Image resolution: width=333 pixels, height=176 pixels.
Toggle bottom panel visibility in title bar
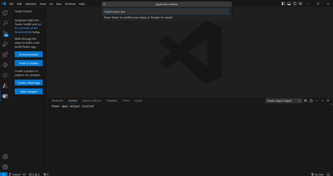[x=289, y=4]
